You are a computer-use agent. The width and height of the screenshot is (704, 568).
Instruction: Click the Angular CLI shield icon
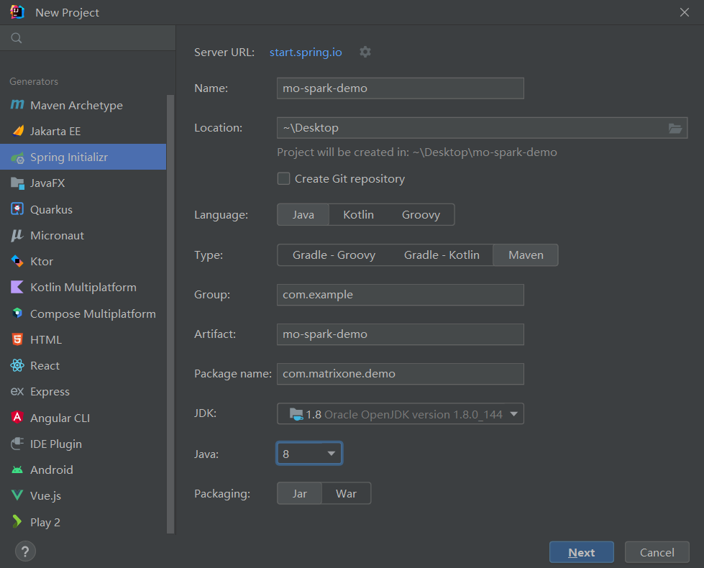17,418
